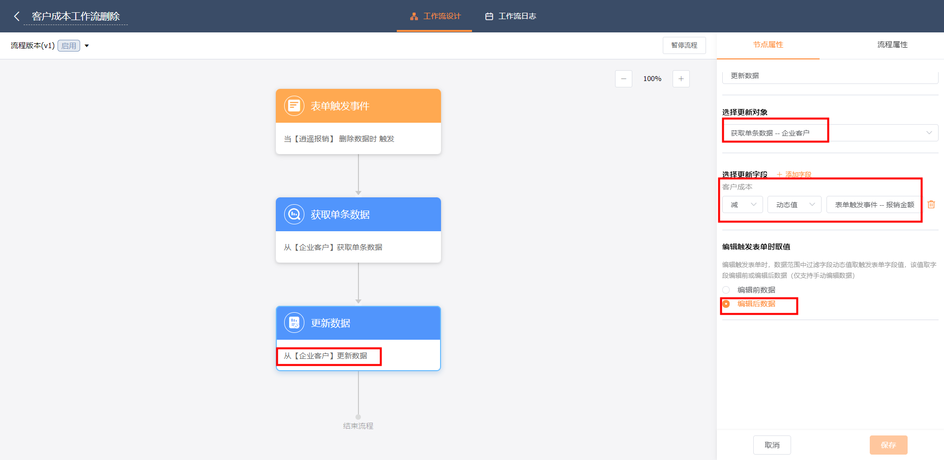Switch to the 工作流日志 tab

pyautogui.click(x=510, y=16)
